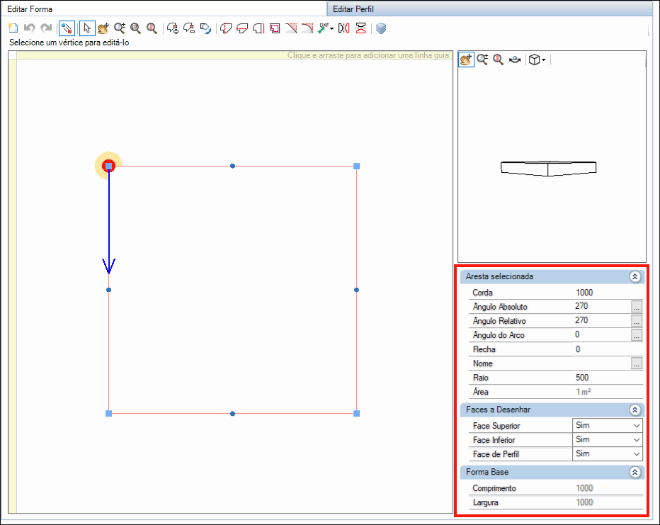Click the orbit rotate icon in 3D preview
Viewport: 660px width, 525px height.
tap(514, 60)
